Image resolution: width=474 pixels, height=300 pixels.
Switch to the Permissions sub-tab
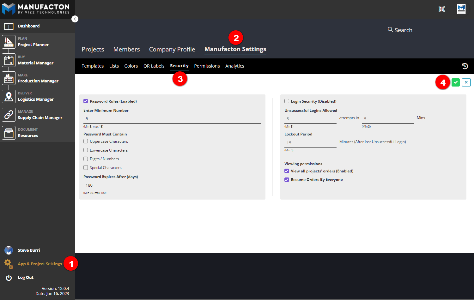click(x=207, y=66)
